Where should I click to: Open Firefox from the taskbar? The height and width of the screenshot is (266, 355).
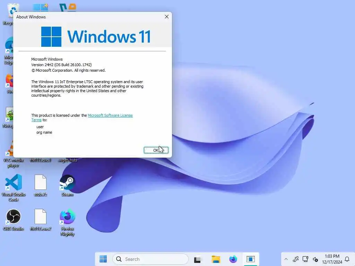[233, 259]
